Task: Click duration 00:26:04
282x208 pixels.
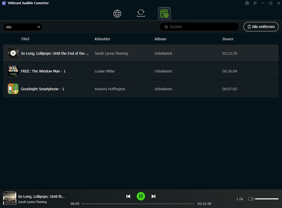Action: click(x=230, y=71)
